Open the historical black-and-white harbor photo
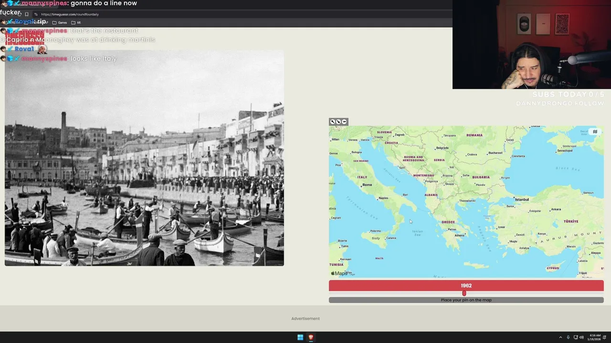 [144, 158]
